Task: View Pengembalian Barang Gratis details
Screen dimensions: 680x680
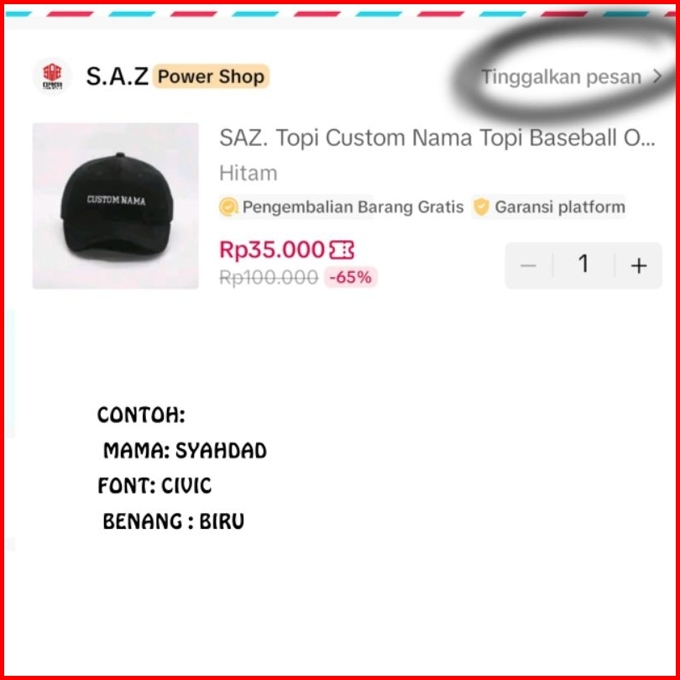Action: point(353,207)
